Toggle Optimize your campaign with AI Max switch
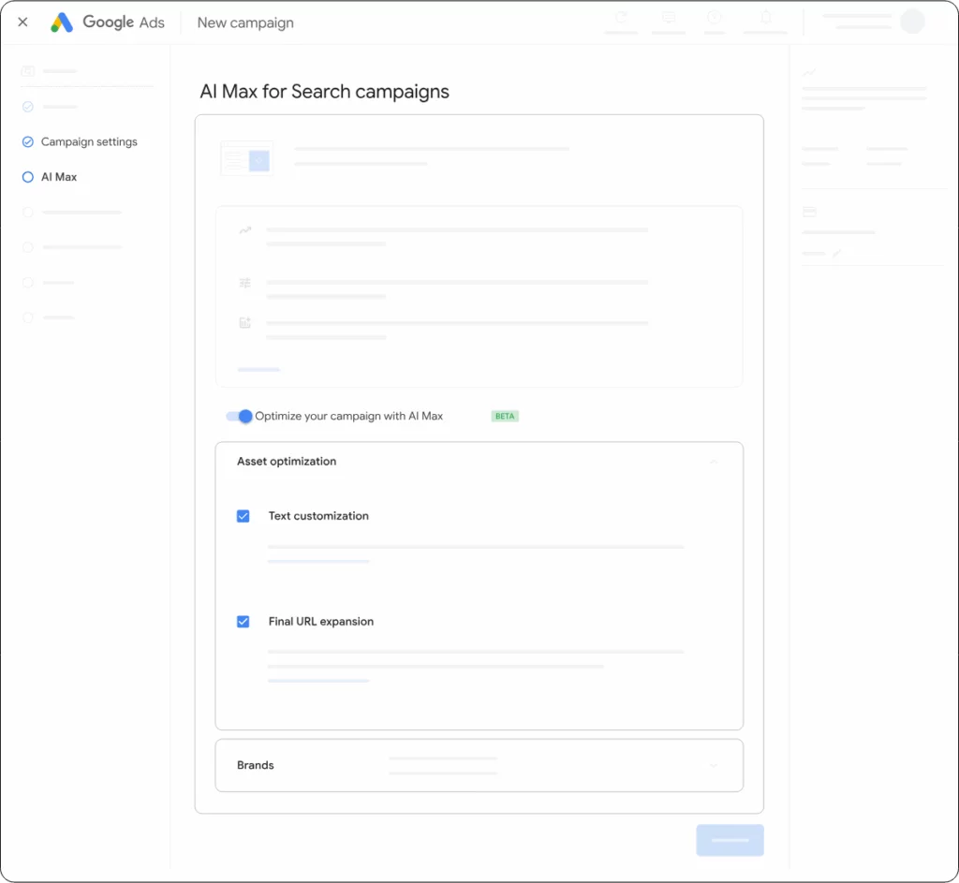The image size is (959, 883). (240, 416)
